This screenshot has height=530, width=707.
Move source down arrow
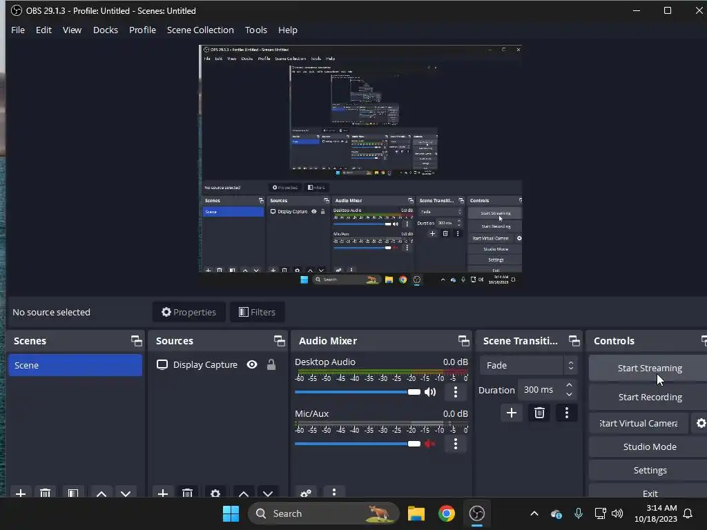268,493
